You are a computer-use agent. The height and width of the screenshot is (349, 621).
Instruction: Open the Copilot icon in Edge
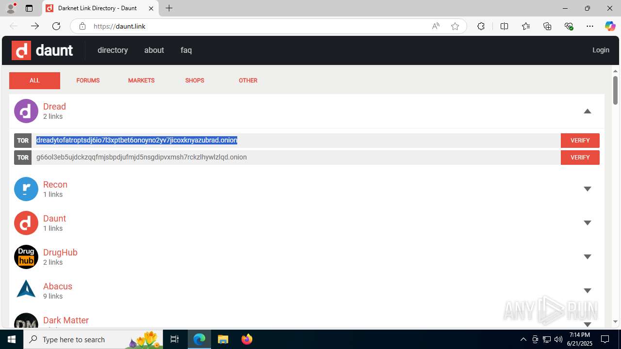[610, 26]
